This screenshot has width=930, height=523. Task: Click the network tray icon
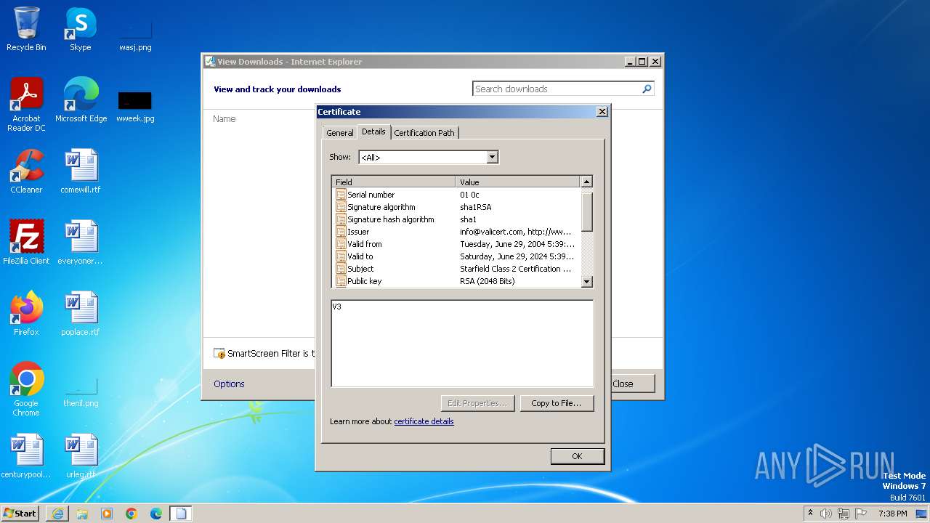click(844, 514)
